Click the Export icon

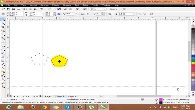(x=71, y=9)
